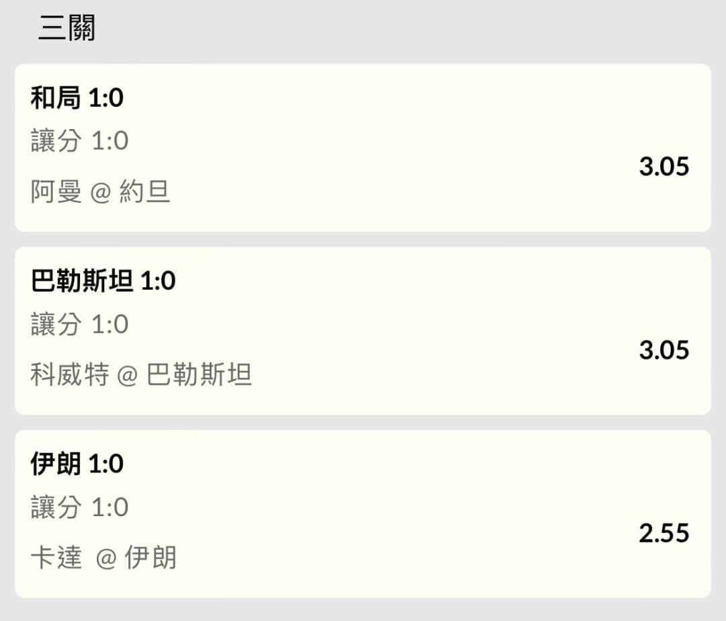Click 讓分 1:0 under 巴勒斯坦 title

[x=79, y=325]
